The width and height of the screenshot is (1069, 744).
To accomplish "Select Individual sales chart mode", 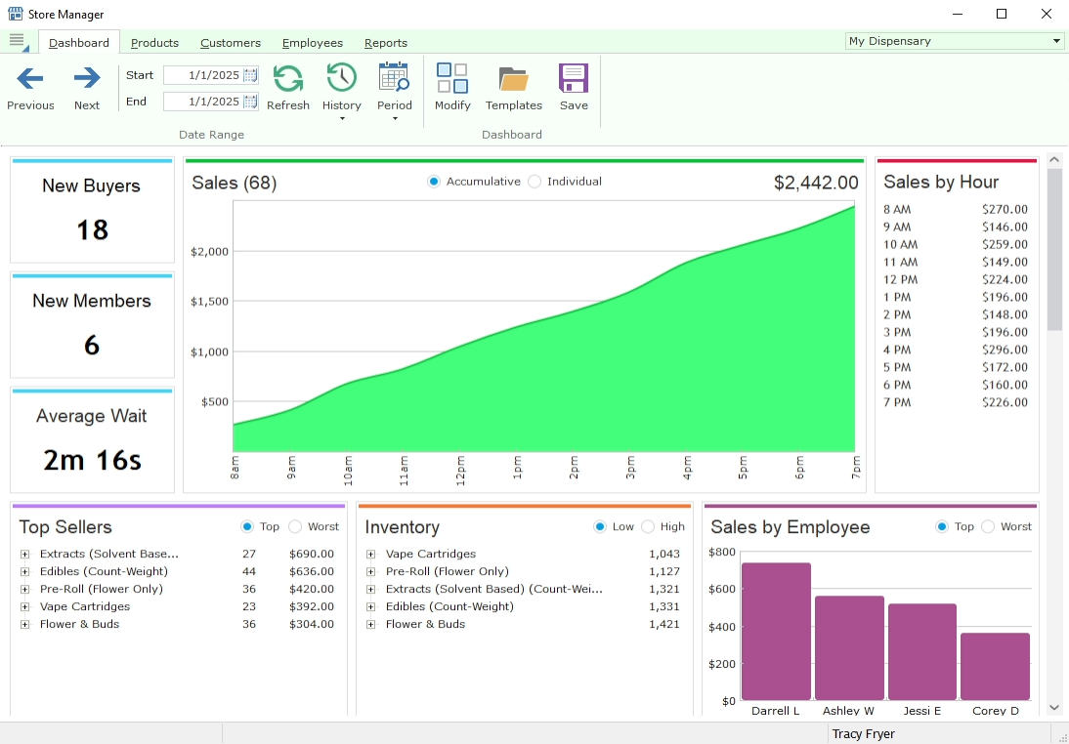I will coord(534,182).
